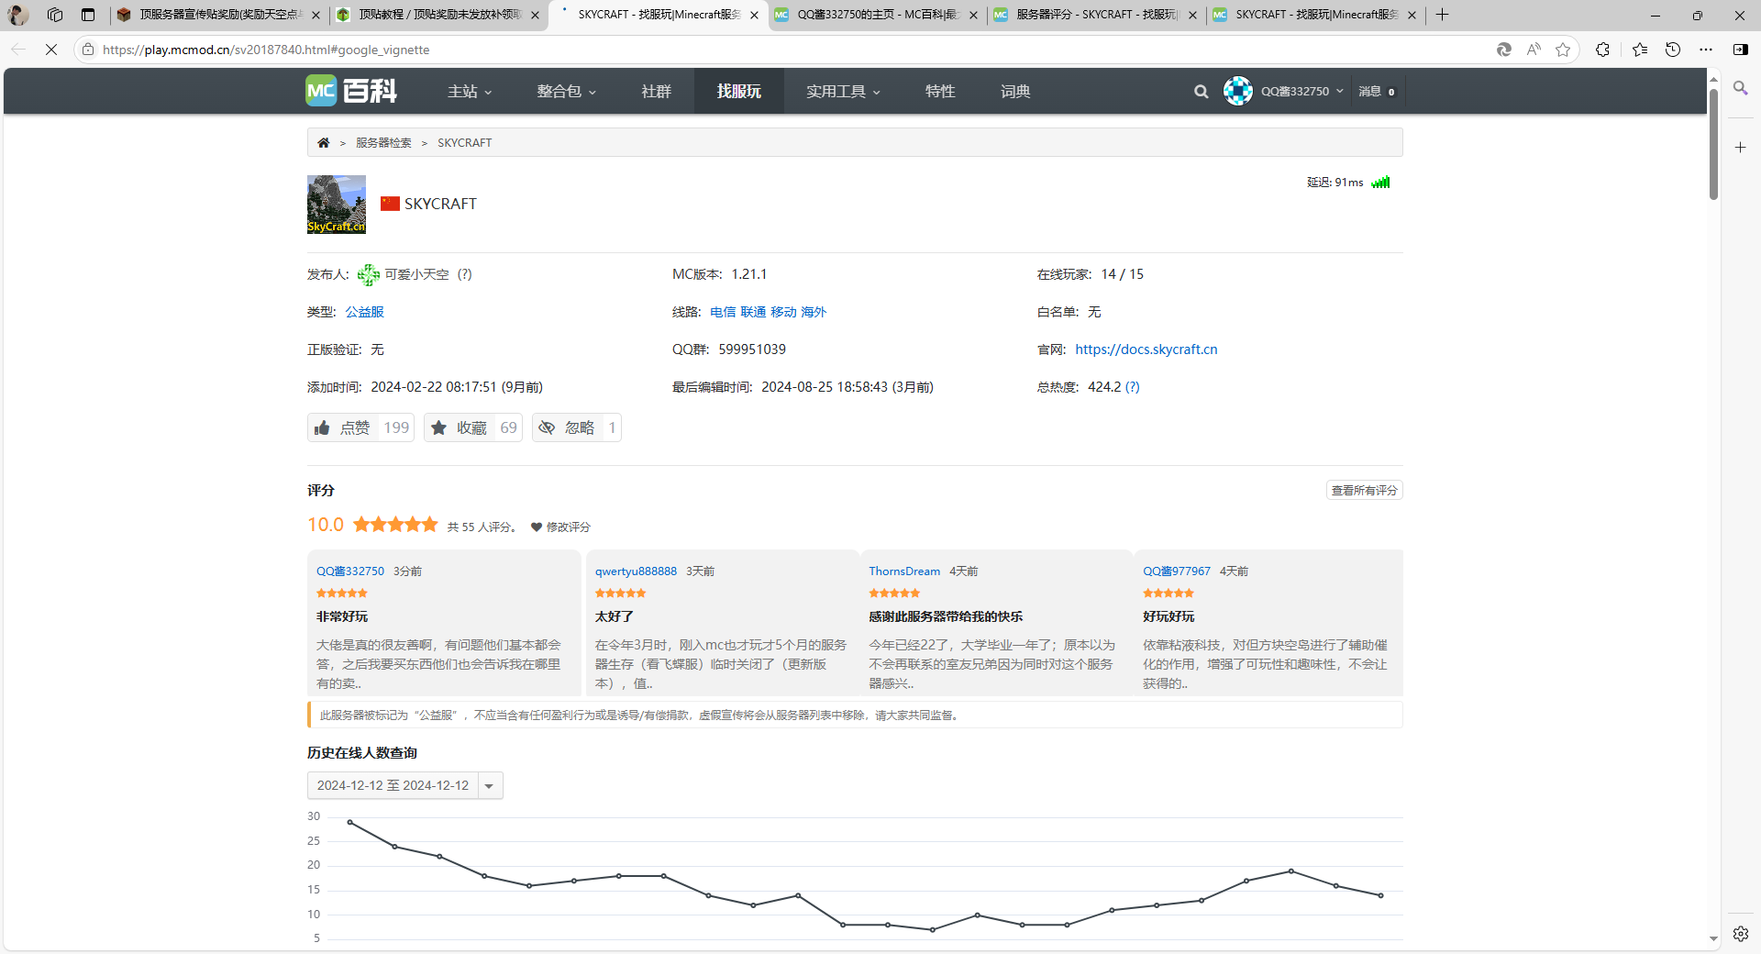Open reviewer qwertyu888888 profile link

[636, 571]
